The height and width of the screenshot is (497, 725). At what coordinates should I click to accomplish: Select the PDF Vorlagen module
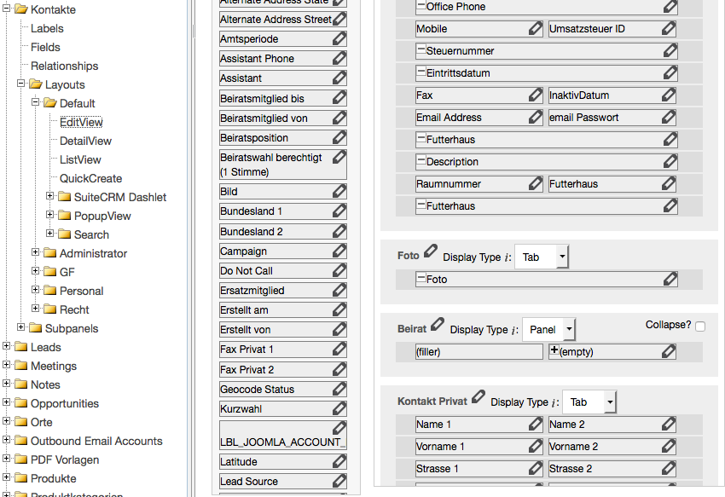pyautogui.click(x=65, y=460)
